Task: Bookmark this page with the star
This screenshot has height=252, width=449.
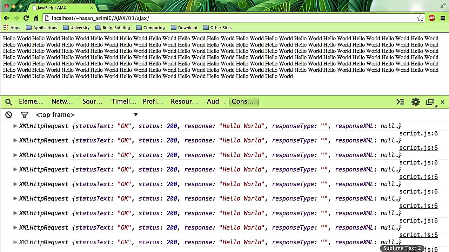Action: (420, 18)
